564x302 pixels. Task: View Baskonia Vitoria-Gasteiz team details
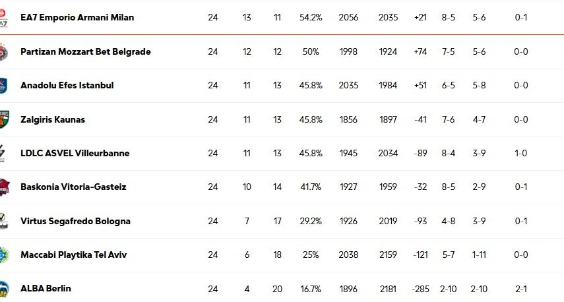(73, 187)
